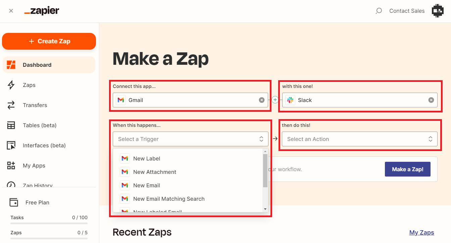Click the Tables (beta) grid icon
This screenshot has height=243, width=451.
(11, 125)
